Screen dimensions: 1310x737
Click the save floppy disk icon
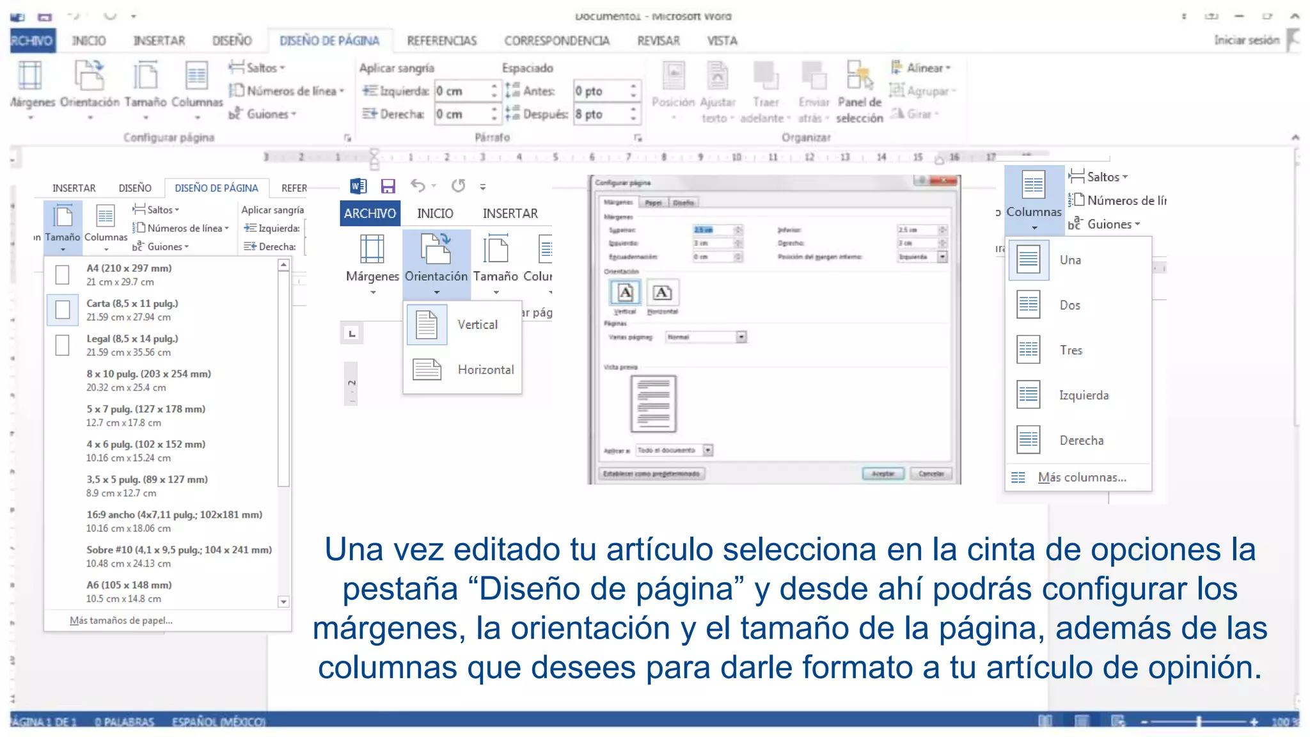[388, 186]
